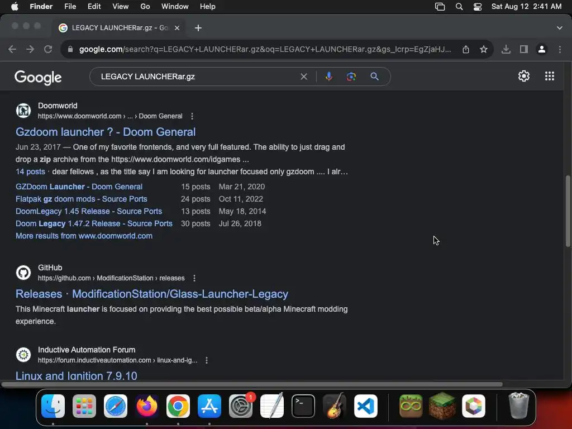Viewport: 572px width, 429px height.
Task: Click the address bar URL
Action: click(265, 49)
